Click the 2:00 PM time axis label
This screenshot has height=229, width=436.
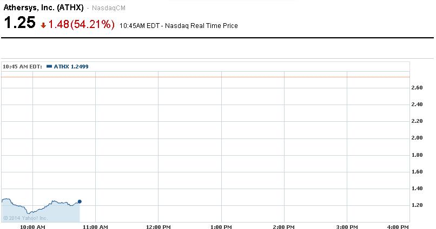(x=283, y=227)
